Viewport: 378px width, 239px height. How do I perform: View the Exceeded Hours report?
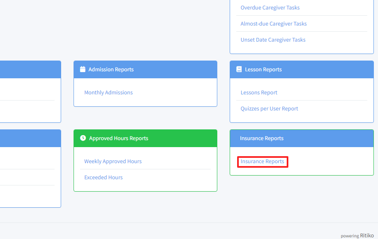pyautogui.click(x=103, y=177)
